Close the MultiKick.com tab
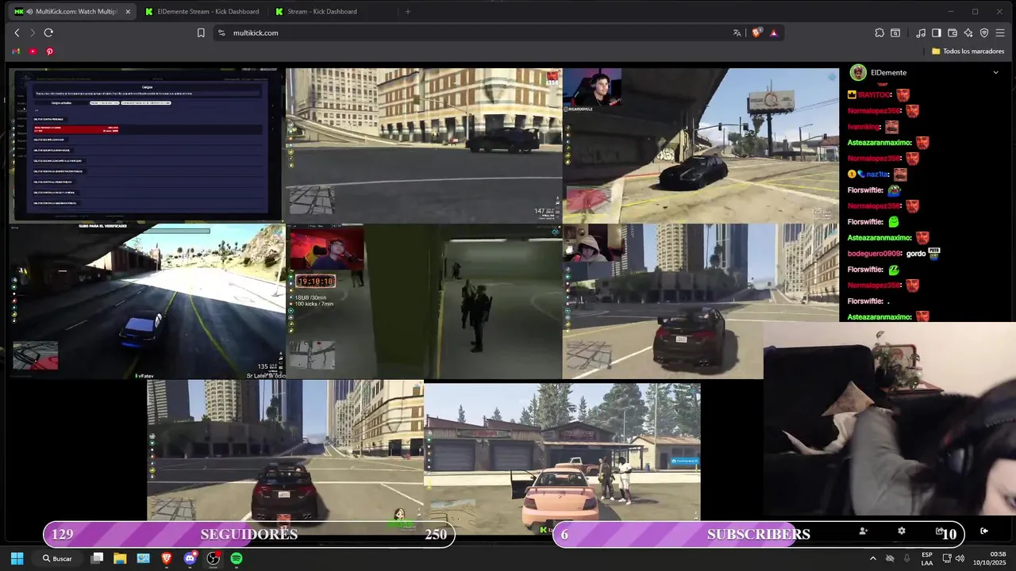 pyautogui.click(x=128, y=12)
